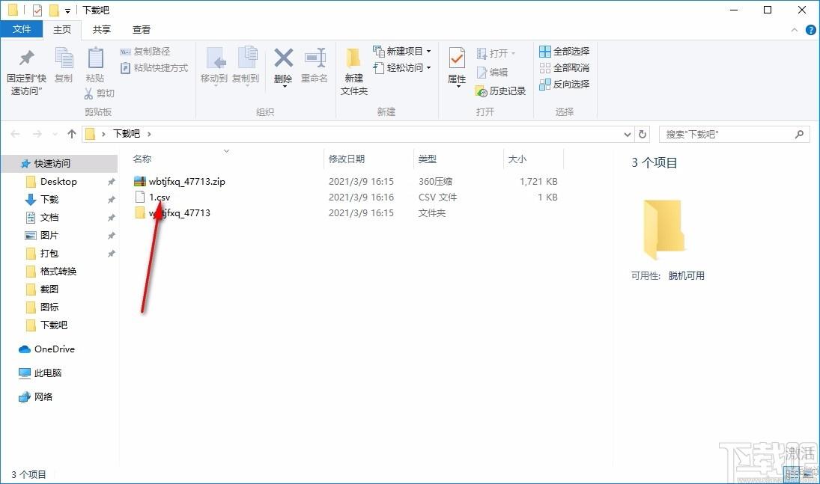Screen dimensions: 820x484
Task: Open Documents (文档) in the sidebar
Action: (x=49, y=218)
